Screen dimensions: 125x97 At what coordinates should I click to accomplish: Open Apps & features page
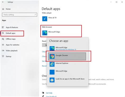[12, 27]
